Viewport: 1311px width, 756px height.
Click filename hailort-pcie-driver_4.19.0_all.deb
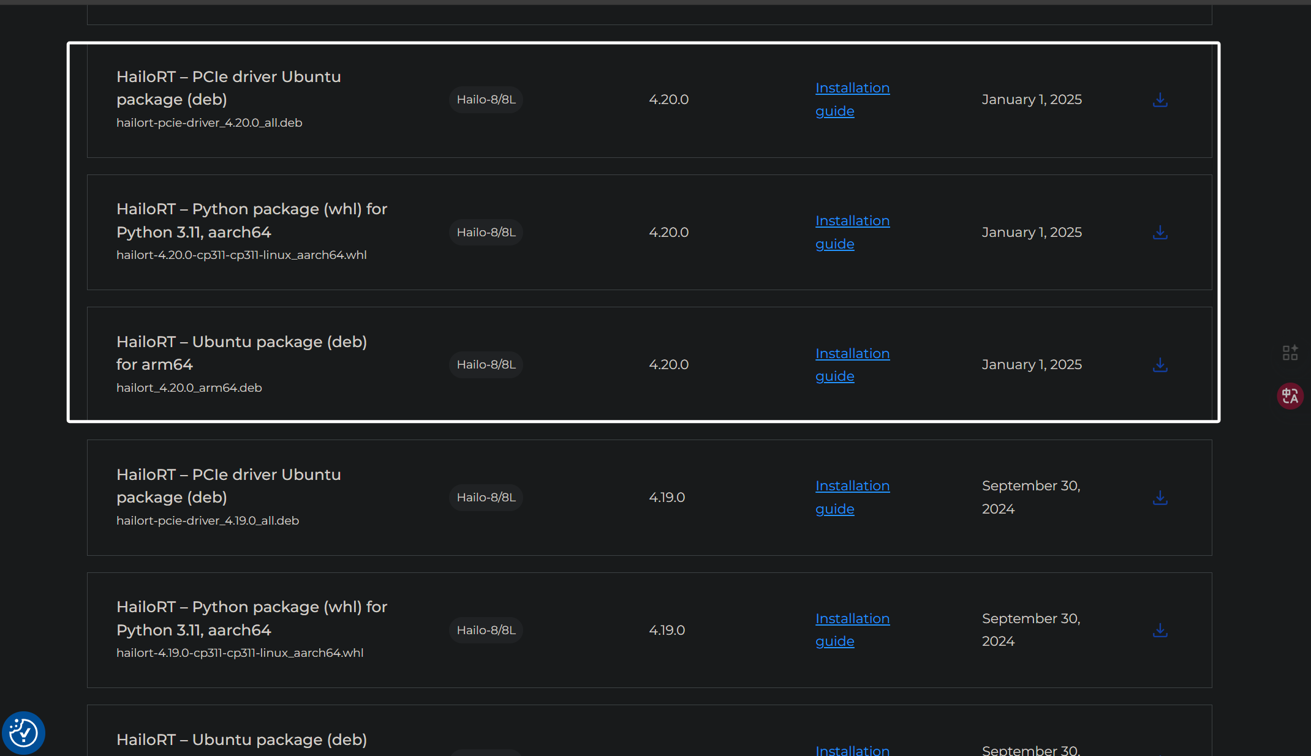pyautogui.click(x=208, y=521)
